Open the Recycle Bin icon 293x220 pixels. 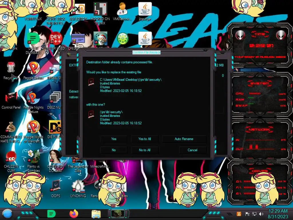pos(11,68)
